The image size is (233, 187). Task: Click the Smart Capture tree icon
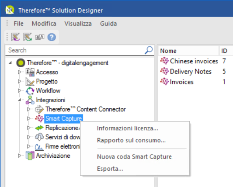click(x=39, y=118)
